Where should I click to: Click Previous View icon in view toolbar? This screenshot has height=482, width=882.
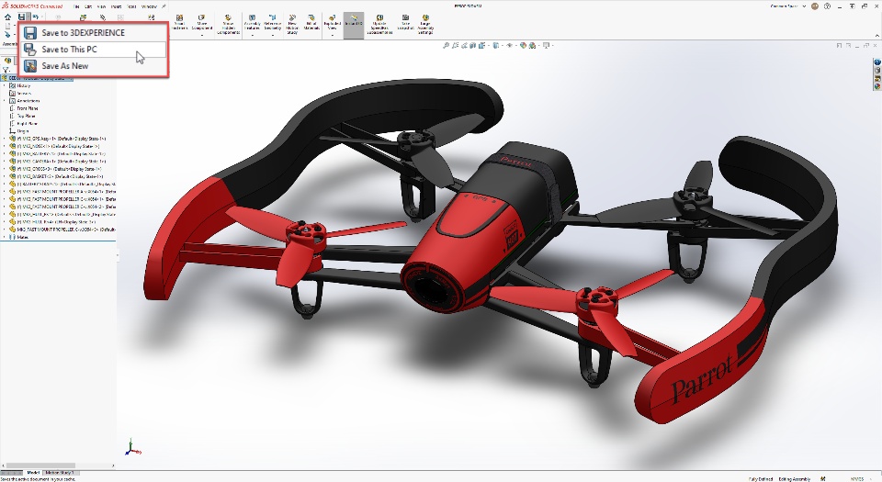point(464,46)
